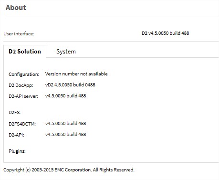Image resolution: width=219 pixels, height=180 pixels.
Task: Click the D2-API label
Action: point(16,135)
